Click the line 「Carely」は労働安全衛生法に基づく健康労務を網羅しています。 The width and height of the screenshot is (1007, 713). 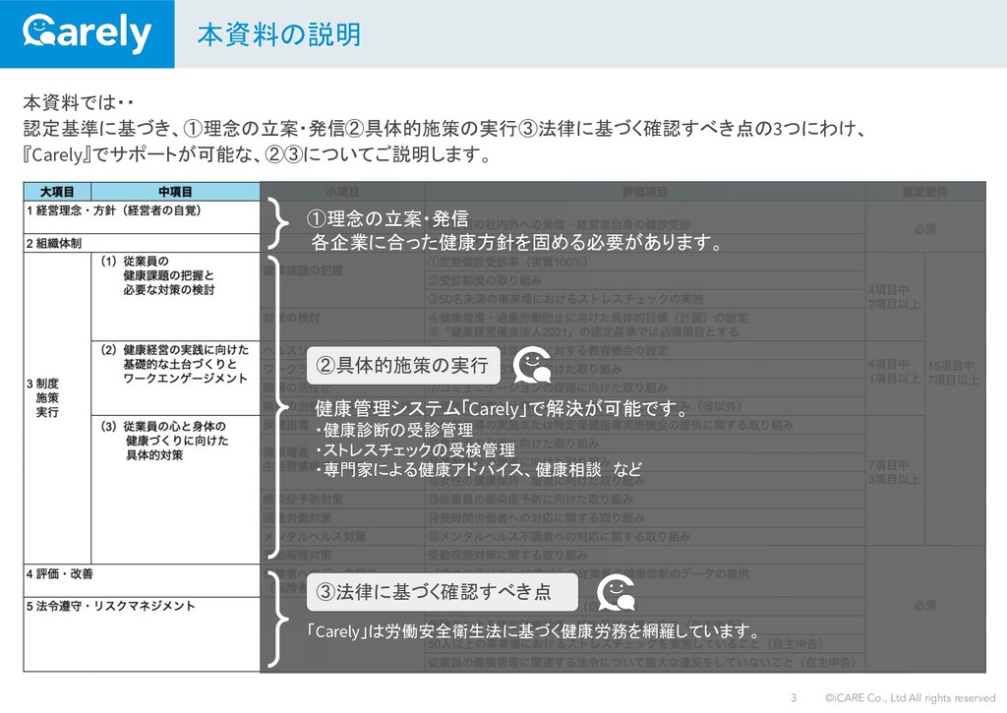point(533,630)
